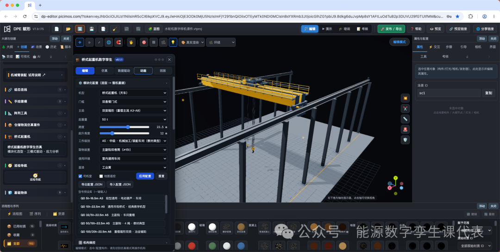Click the red siren alarm icon
The image size is (500, 252).
tap(405, 129)
